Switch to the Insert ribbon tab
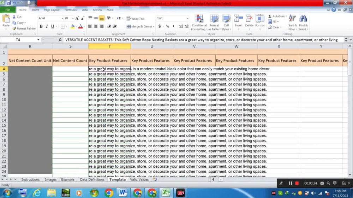The height and width of the screenshot is (198, 353). (x=35, y=10)
